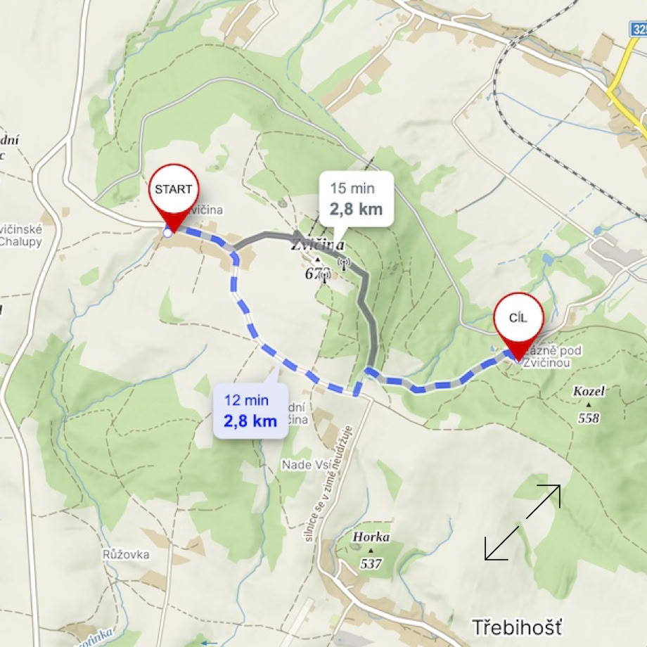The height and width of the screenshot is (647, 647).
Task: Select the 15 min 2,8 km alternative route
Action: tap(356, 199)
